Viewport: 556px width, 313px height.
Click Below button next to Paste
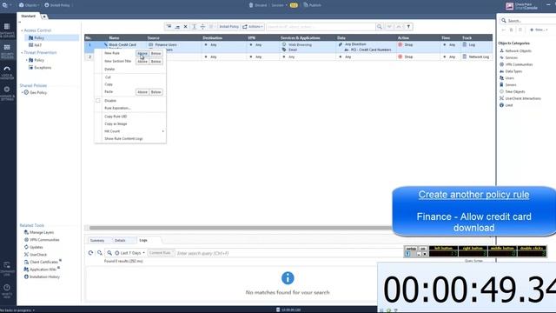tap(156, 92)
